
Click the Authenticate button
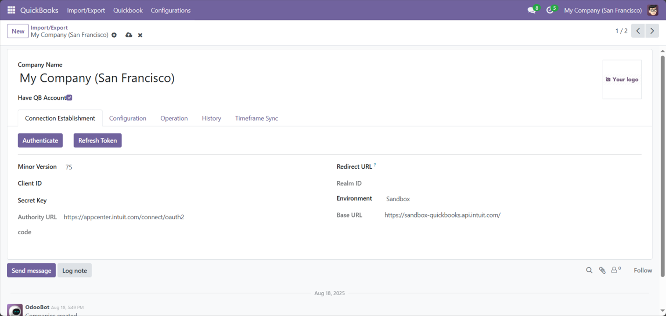tap(40, 140)
